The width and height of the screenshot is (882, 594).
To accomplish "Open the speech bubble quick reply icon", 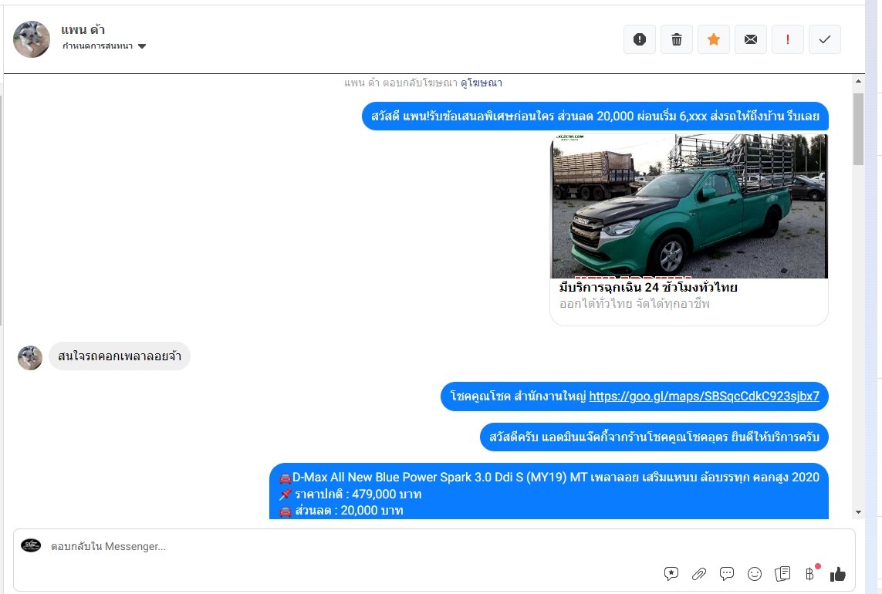I will 727,573.
